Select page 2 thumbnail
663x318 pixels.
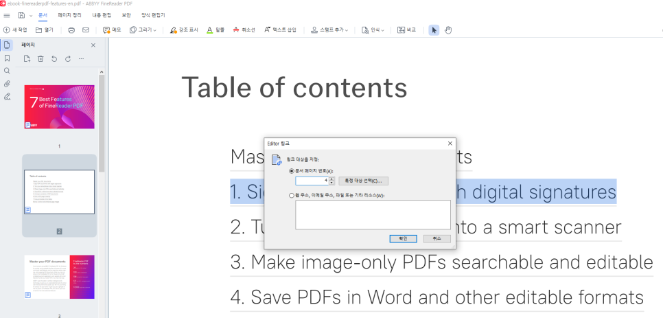59,192
